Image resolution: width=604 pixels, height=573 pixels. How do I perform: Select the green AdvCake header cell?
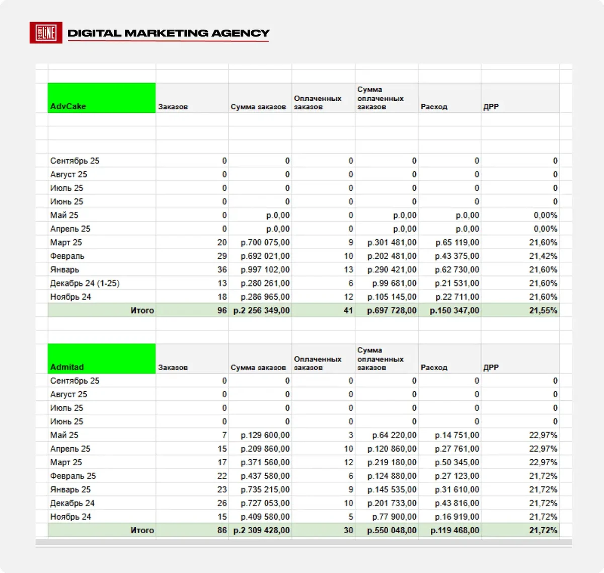[x=102, y=98]
